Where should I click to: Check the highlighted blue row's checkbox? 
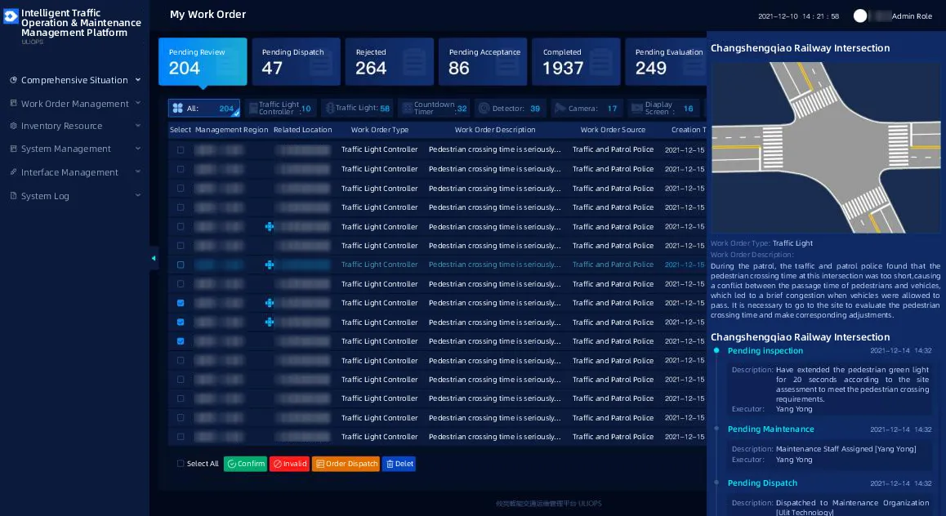[181, 265]
